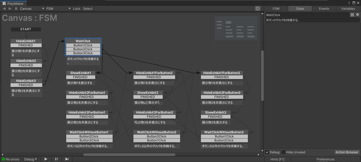The image size is (361, 162).
Task: Click the Step forward button in bottom bar
Action: (x=67, y=159)
